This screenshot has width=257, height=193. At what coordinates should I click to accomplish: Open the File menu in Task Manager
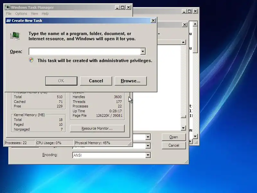click(x=9, y=14)
